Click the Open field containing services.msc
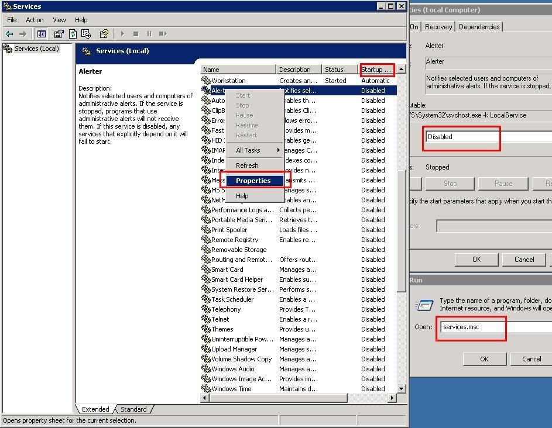 click(496, 327)
